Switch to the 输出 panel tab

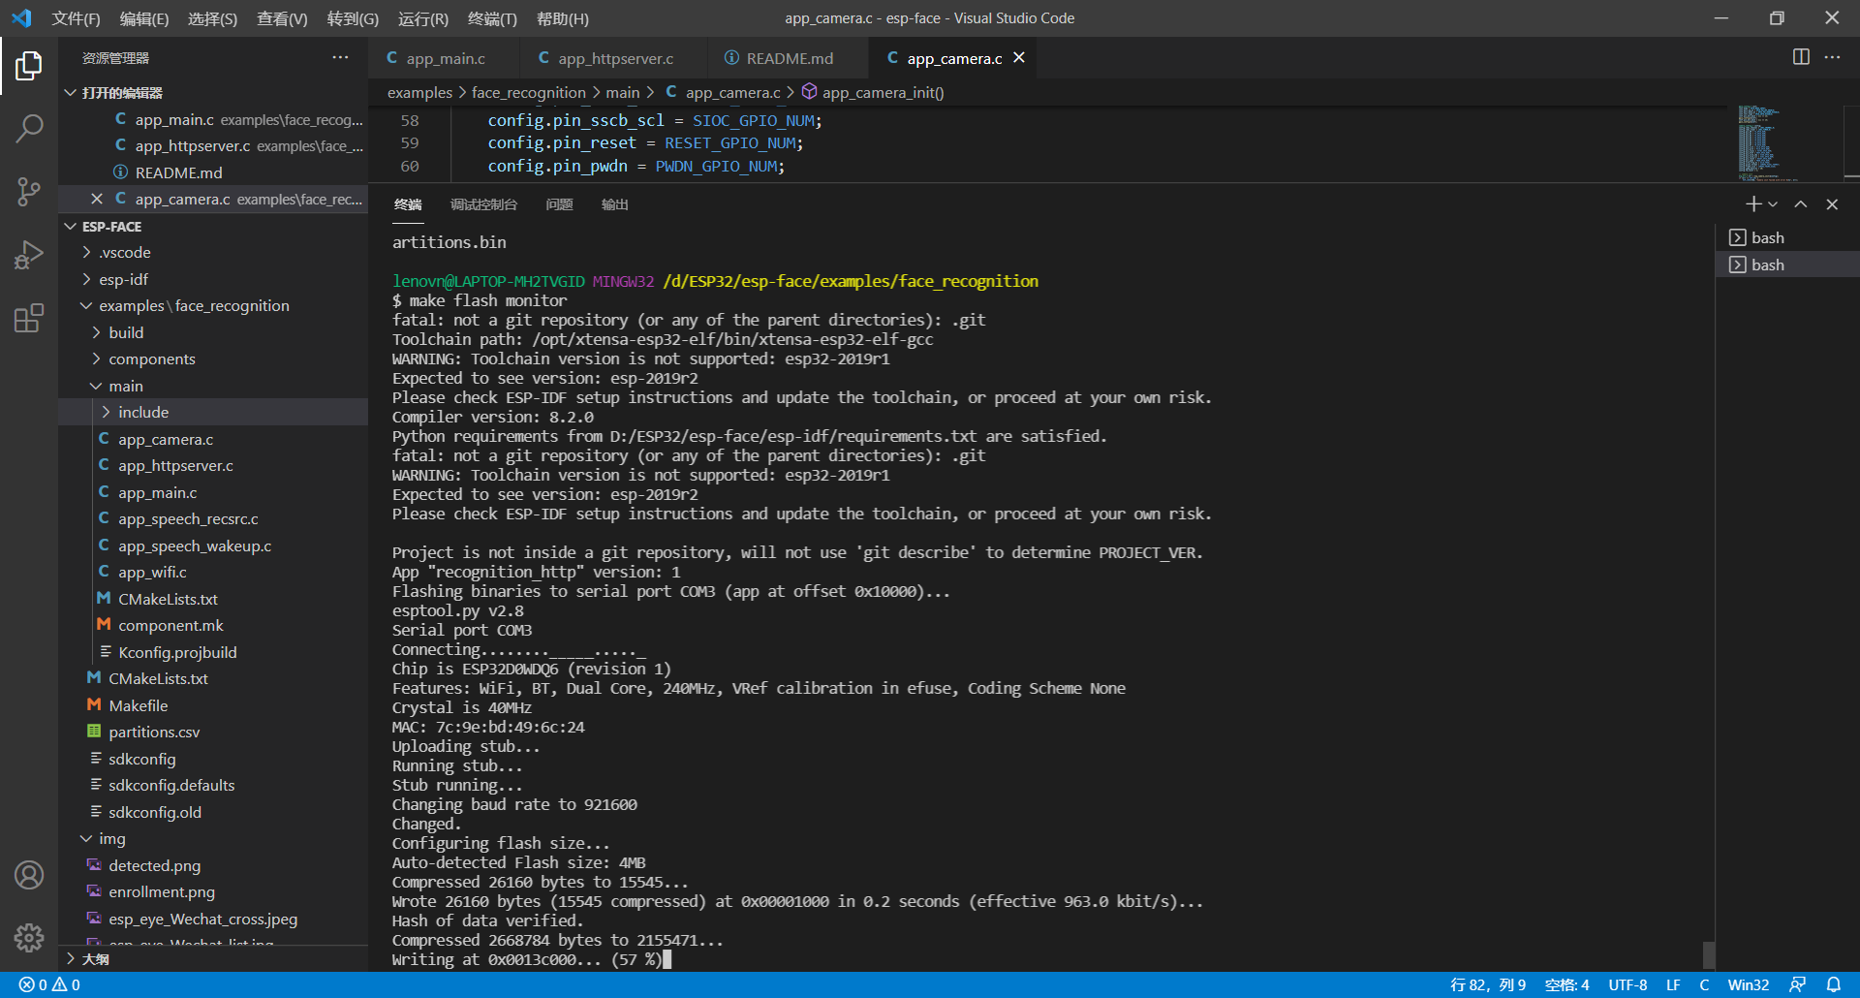(x=615, y=204)
